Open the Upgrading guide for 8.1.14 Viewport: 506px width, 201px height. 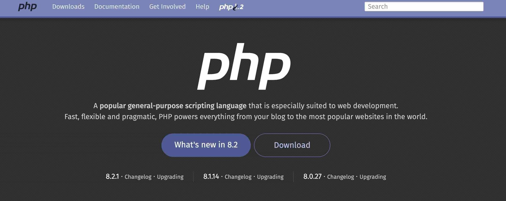pyautogui.click(x=270, y=177)
